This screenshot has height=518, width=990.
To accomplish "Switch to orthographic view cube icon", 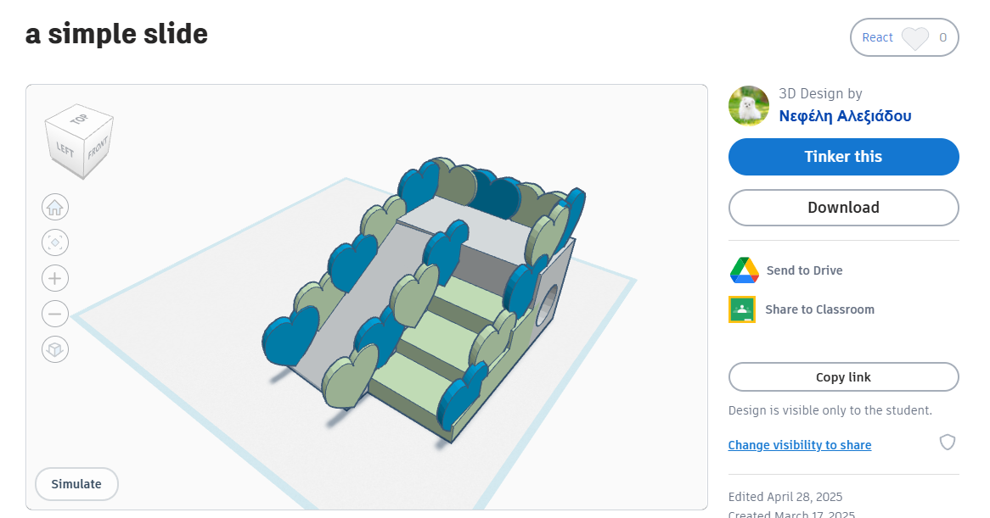I will coord(55,349).
